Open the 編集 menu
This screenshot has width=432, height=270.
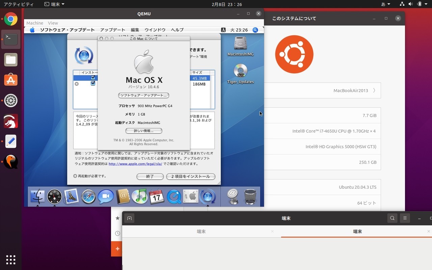tap(135, 30)
